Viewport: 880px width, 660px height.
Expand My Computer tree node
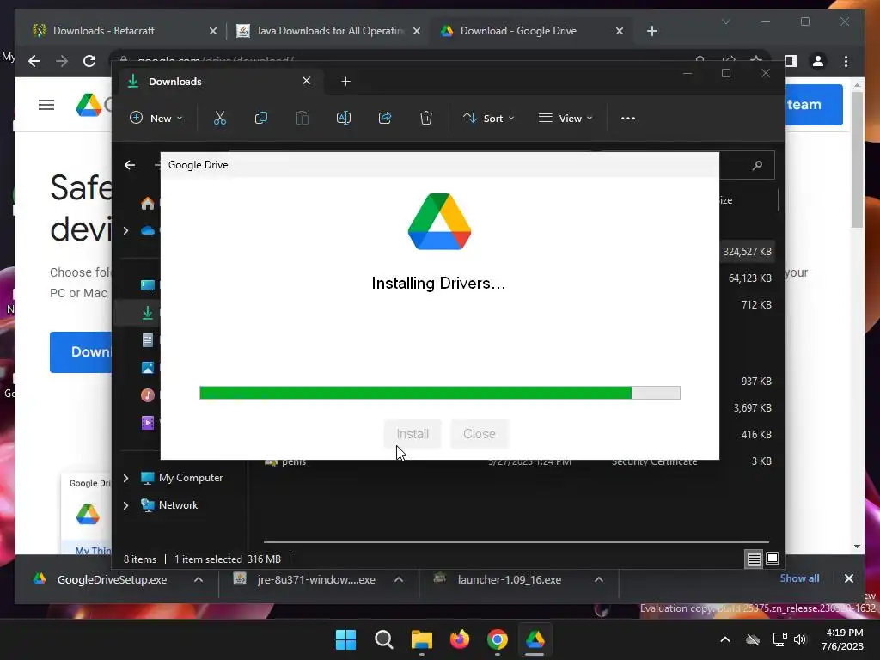[125, 478]
